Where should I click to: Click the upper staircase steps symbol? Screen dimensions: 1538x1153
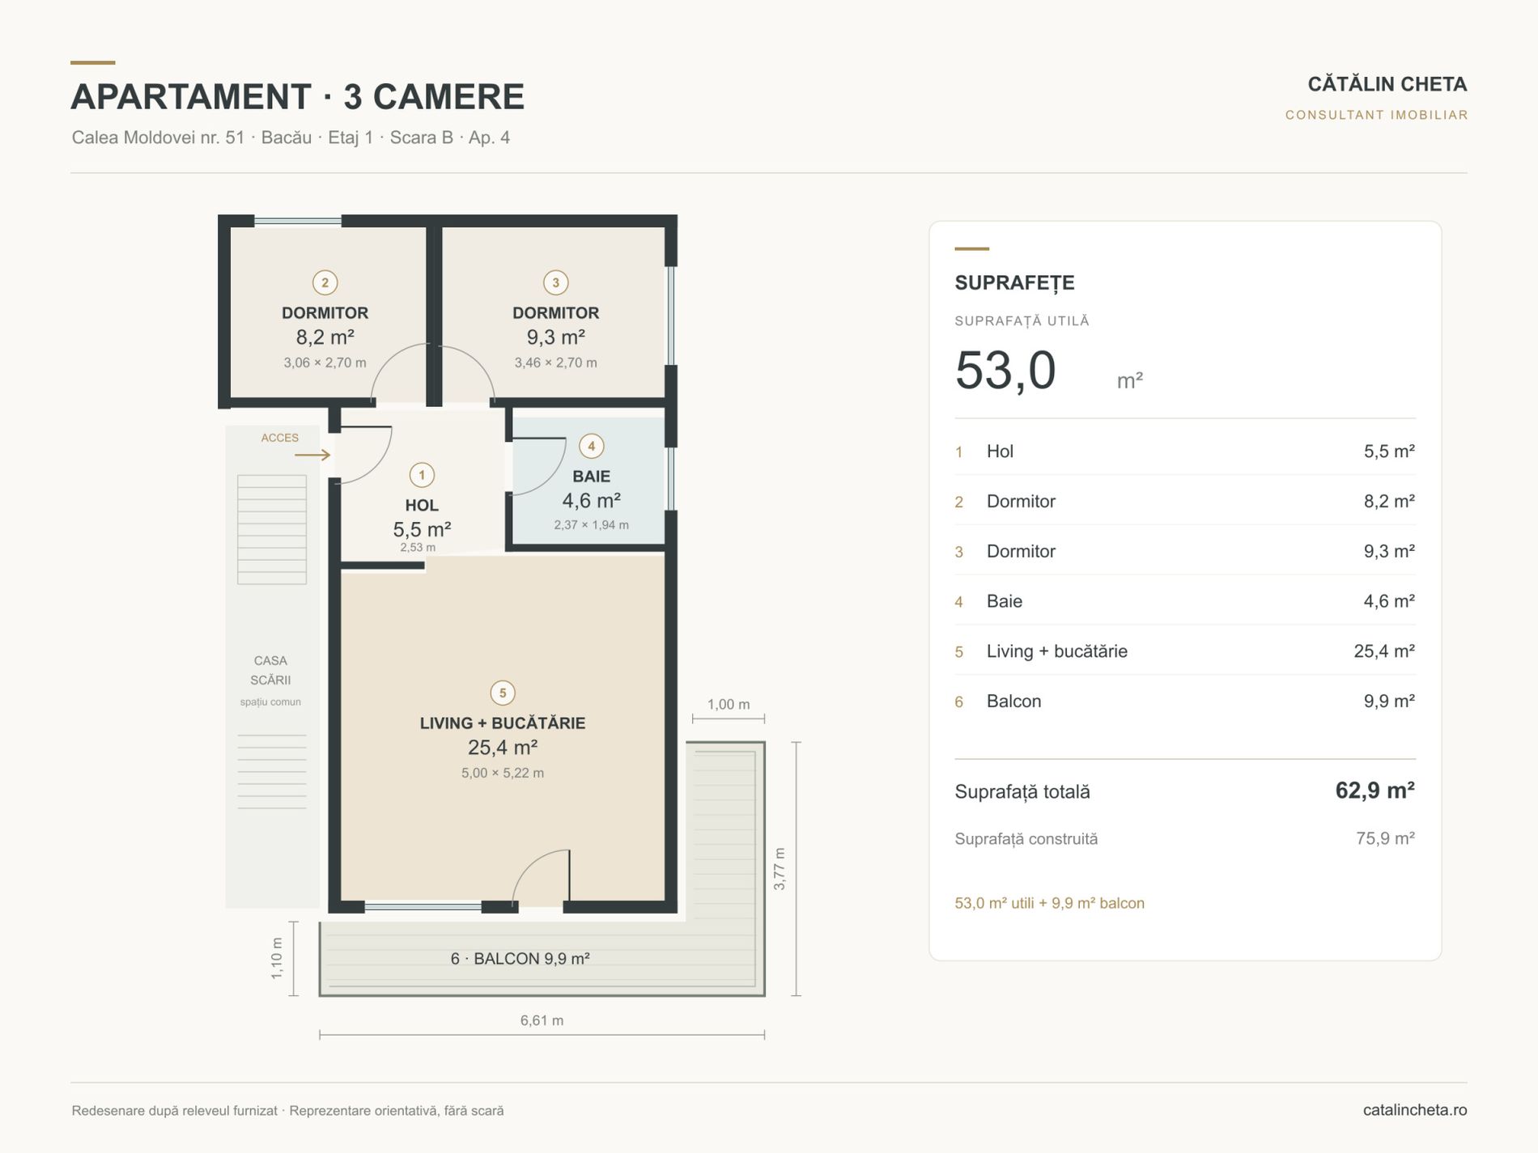[272, 529]
